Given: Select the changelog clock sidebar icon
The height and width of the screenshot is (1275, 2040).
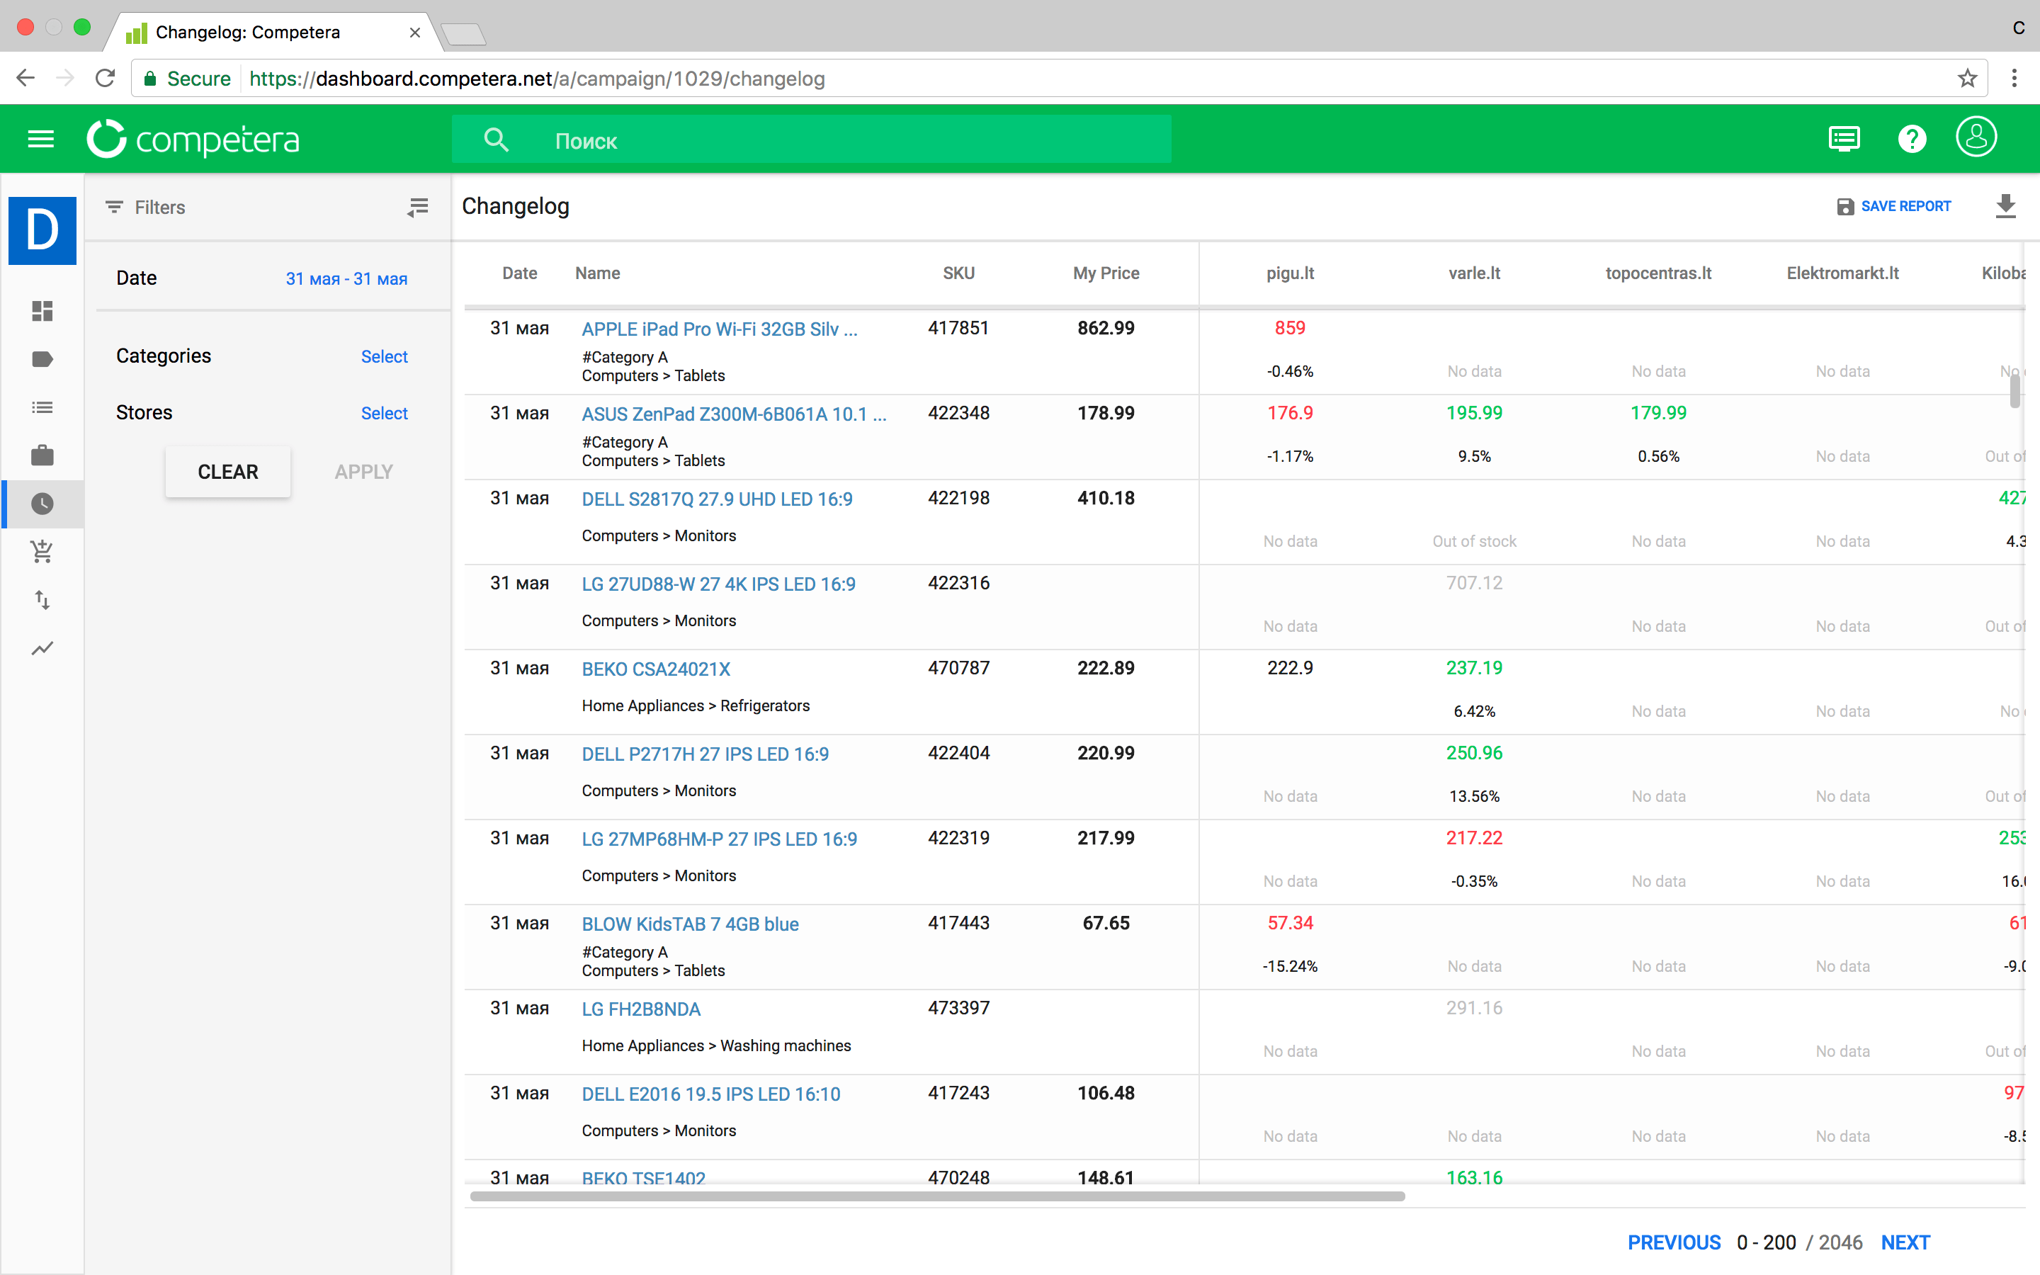Looking at the screenshot, I should (42, 504).
